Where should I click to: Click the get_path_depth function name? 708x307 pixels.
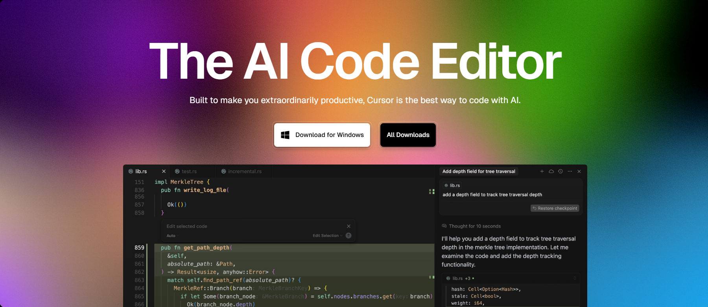click(x=206, y=248)
